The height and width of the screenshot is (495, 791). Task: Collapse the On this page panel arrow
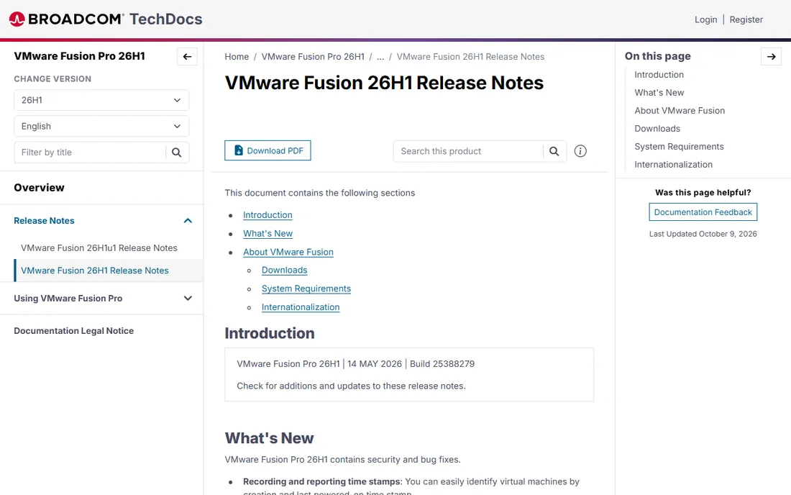click(771, 57)
